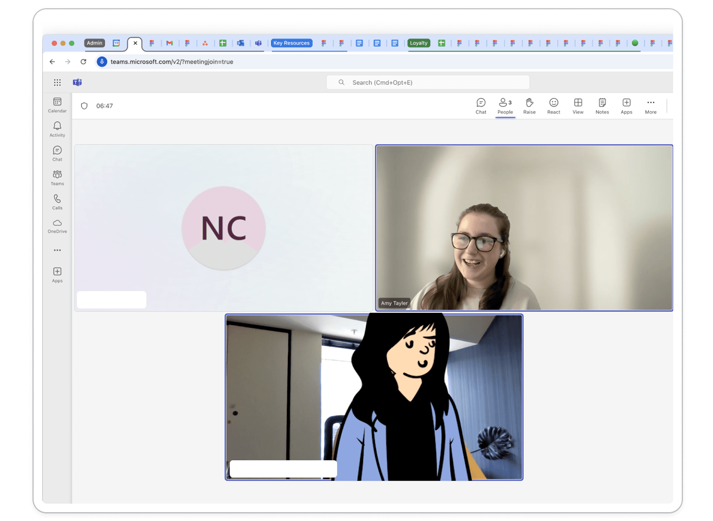Click the teams.microsoft.com URL in address bar

pyautogui.click(x=172, y=62)
